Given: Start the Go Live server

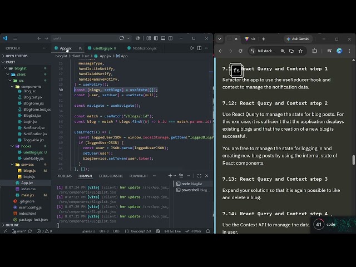Looking at the screenshot, I should (x=173, y=231).
